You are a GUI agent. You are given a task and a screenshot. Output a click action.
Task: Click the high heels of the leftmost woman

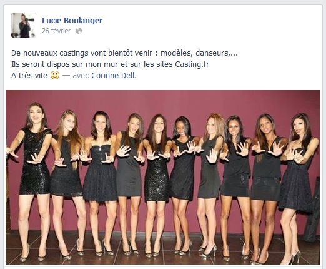33,255
